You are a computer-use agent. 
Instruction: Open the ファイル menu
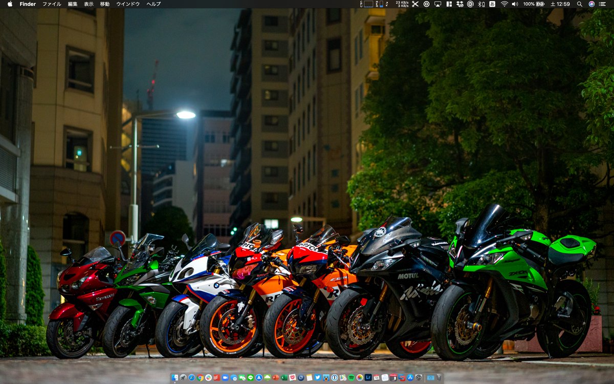[52, 4]
